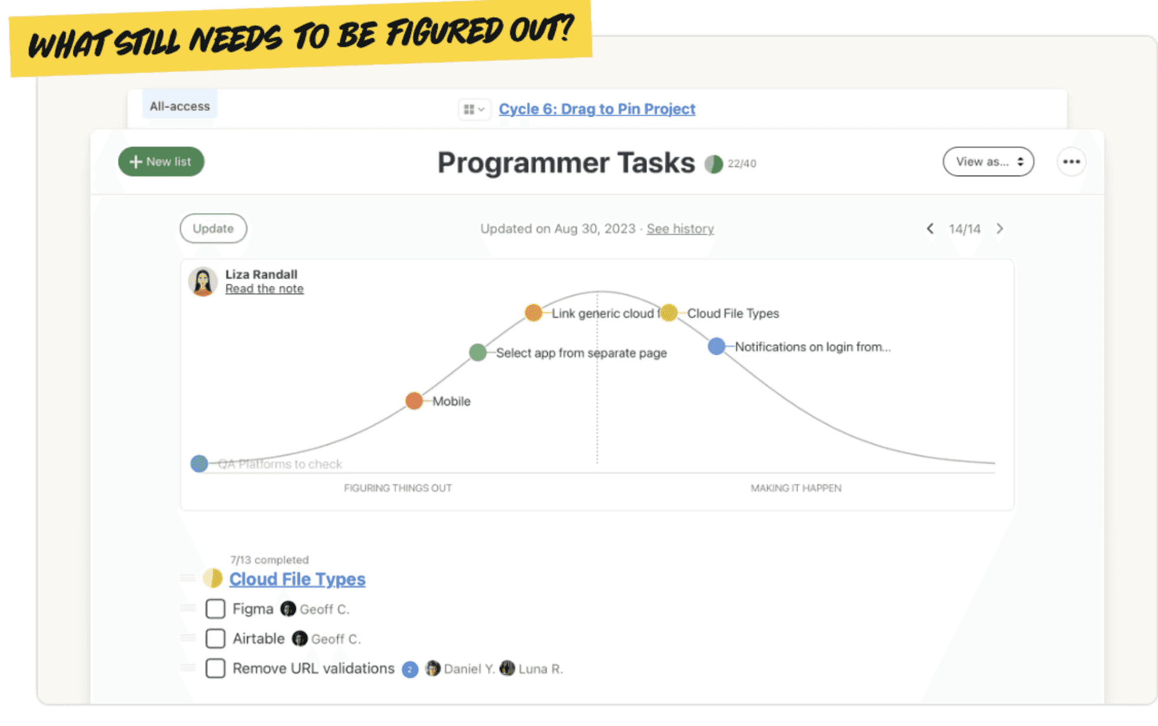This screenshot has height=726, width=1158.
Task: Click Geoff C.'s avatar next to Figma
Action: pos(288,609)
